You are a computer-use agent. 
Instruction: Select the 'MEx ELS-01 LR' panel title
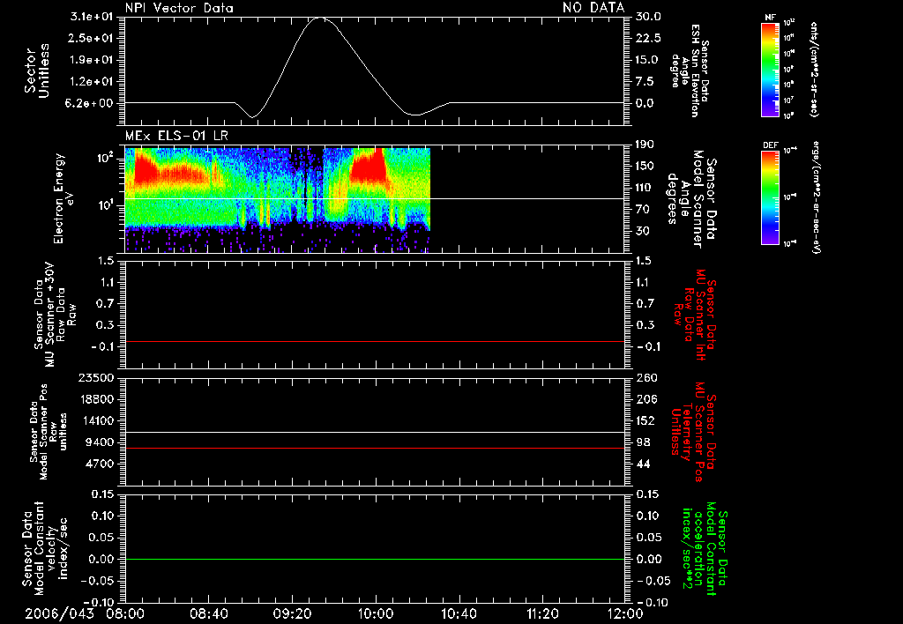[176, 136]
